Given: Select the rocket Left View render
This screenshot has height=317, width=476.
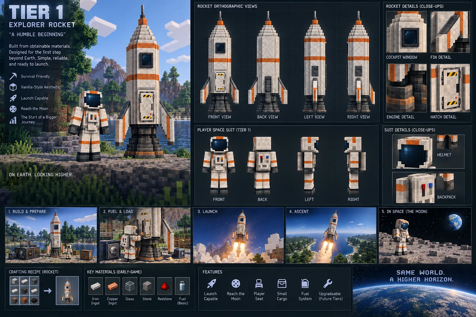Looking at the screenshot, I should tap(315, 62).
